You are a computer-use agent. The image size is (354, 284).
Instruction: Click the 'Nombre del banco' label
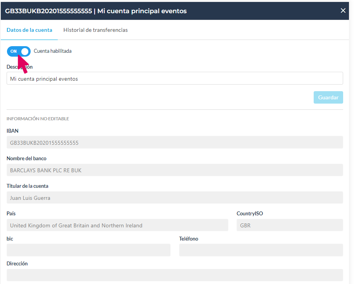tap(26, 158)
